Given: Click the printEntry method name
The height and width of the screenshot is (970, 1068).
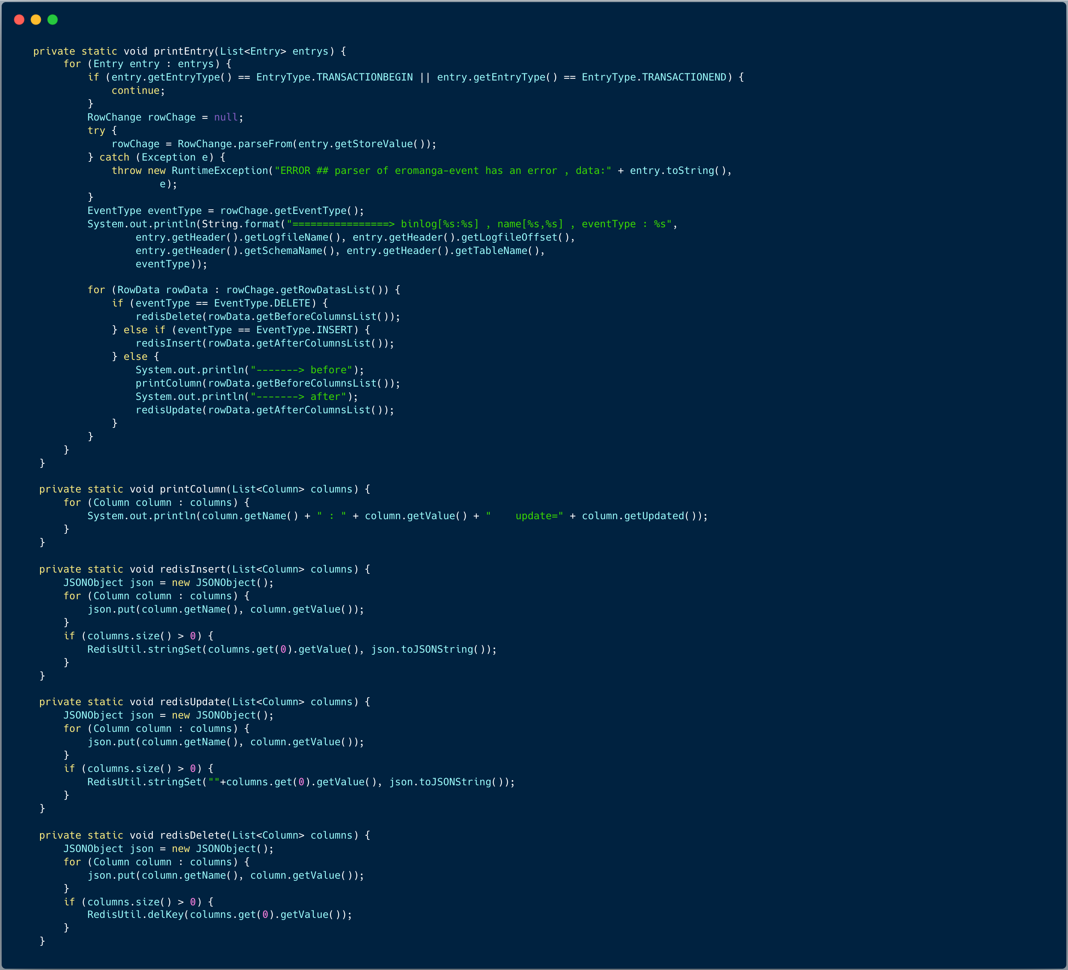Looking at the screenshot, I should (x=183, y=51).
